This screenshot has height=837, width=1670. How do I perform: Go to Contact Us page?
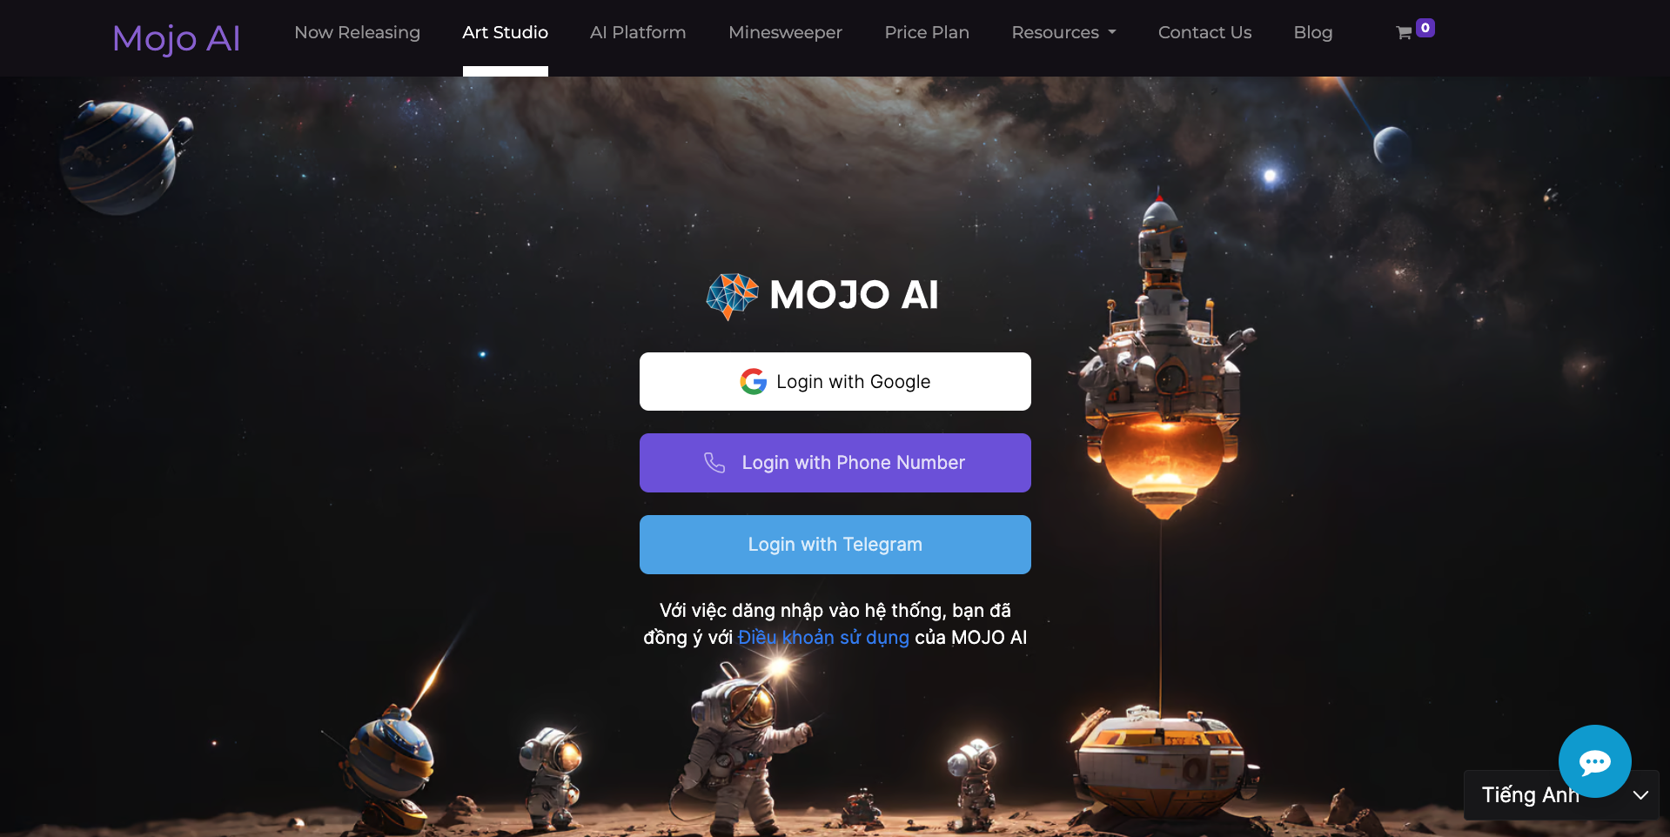point(1204,32)
